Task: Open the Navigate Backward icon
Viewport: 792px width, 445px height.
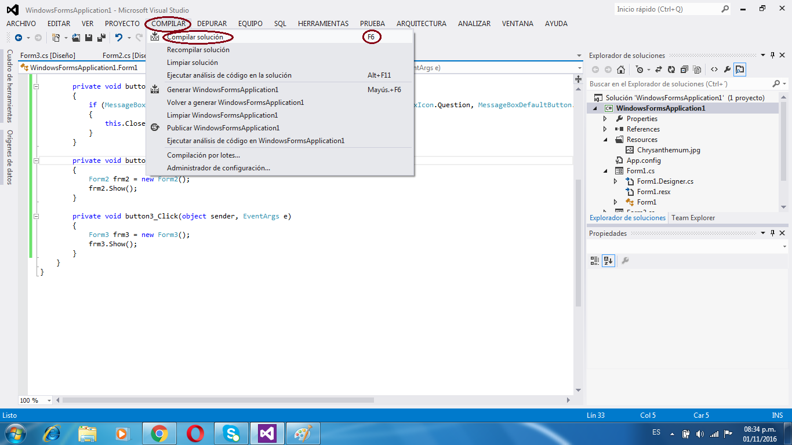Action: pyautogui.click(x=19, y=38)
